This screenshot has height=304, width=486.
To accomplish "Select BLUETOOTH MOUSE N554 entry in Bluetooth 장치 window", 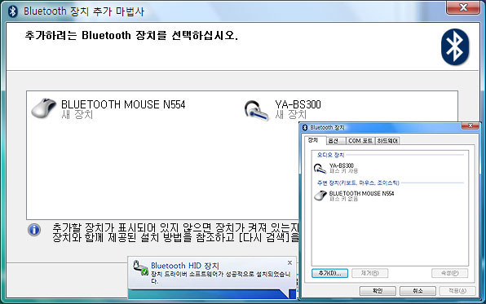I will pos(354,196).
